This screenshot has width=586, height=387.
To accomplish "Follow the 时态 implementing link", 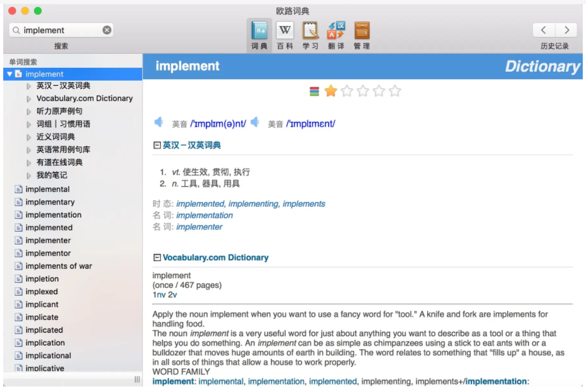I will coord(253,204).
